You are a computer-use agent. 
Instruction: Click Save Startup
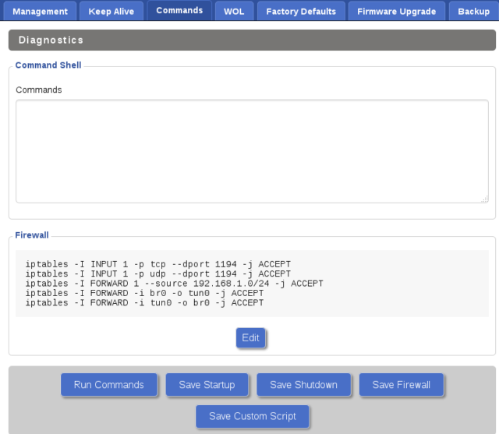(x=207, y=385)
